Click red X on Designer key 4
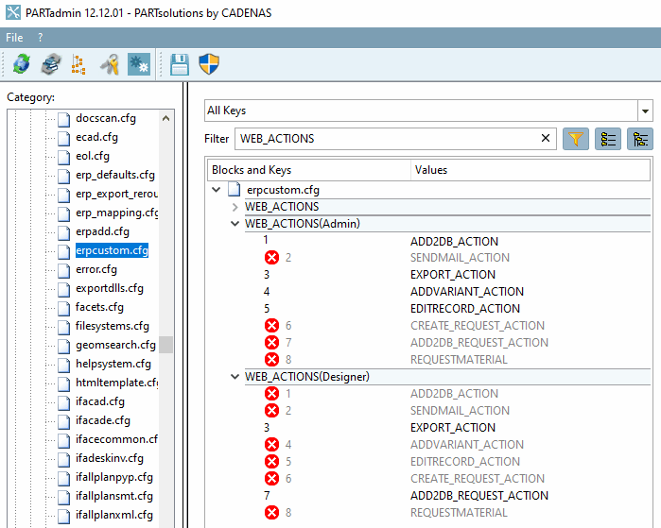Viewport: 661px width, 528px height. point(272,445)
